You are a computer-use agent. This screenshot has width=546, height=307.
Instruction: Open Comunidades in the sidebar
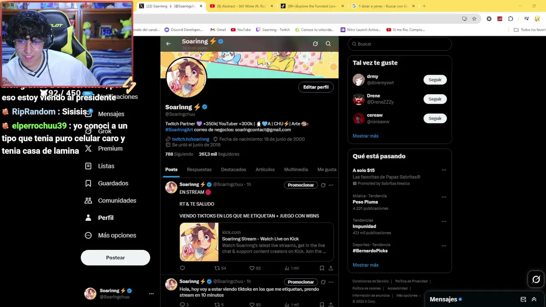coord(110,200)
